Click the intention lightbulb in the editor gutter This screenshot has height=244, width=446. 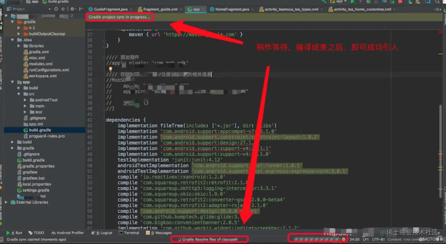click(x=111, y=68)
